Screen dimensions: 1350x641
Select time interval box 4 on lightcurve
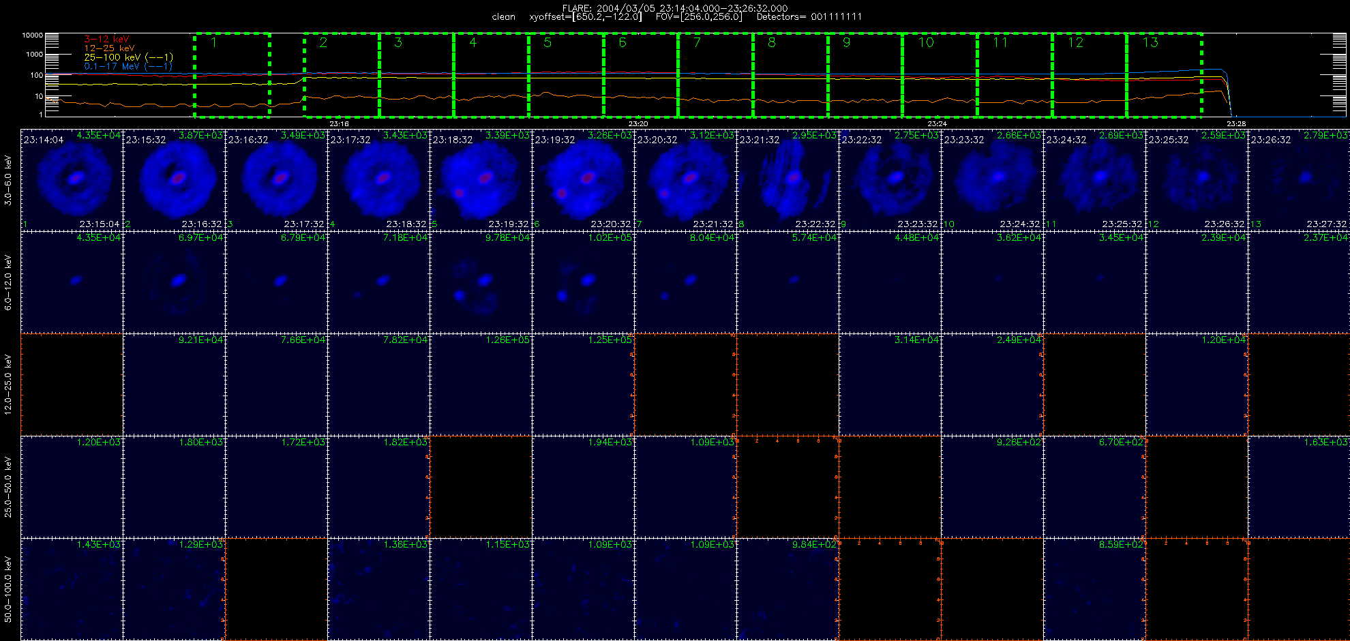click(x=491, y=74)
